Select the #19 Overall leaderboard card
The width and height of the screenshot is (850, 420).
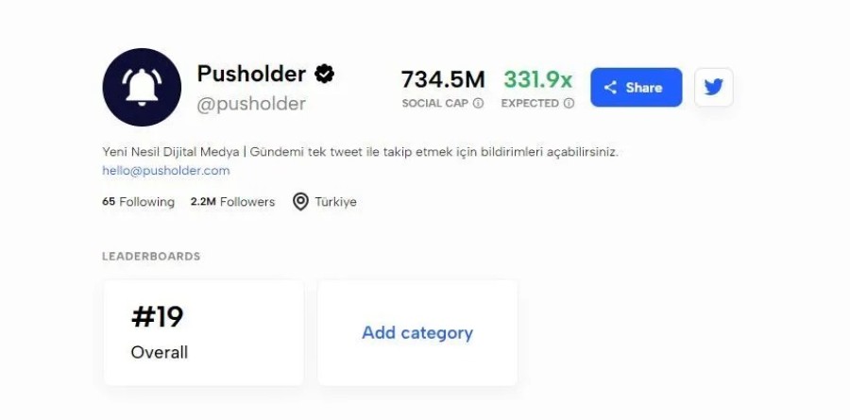203,332
